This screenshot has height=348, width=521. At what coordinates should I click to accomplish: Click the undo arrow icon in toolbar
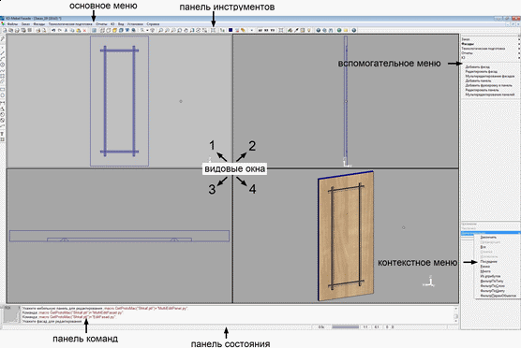[53, 30]
